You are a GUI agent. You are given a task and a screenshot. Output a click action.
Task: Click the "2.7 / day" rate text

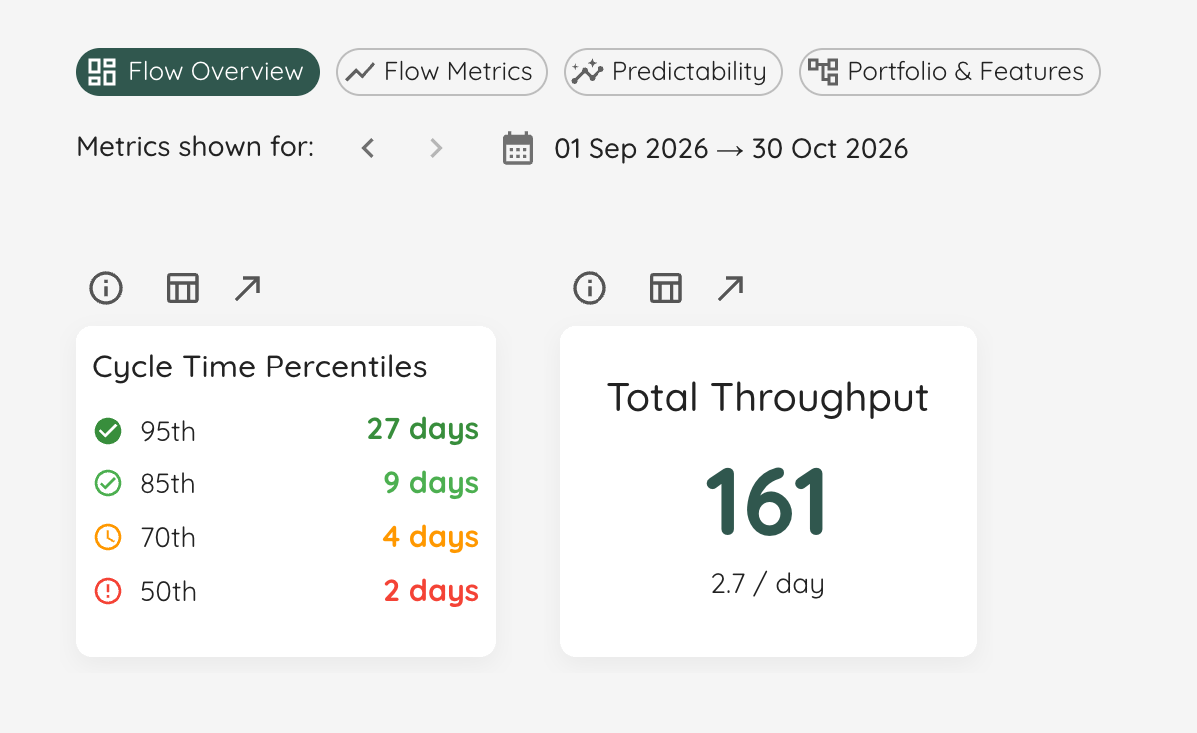coord(768,583)
